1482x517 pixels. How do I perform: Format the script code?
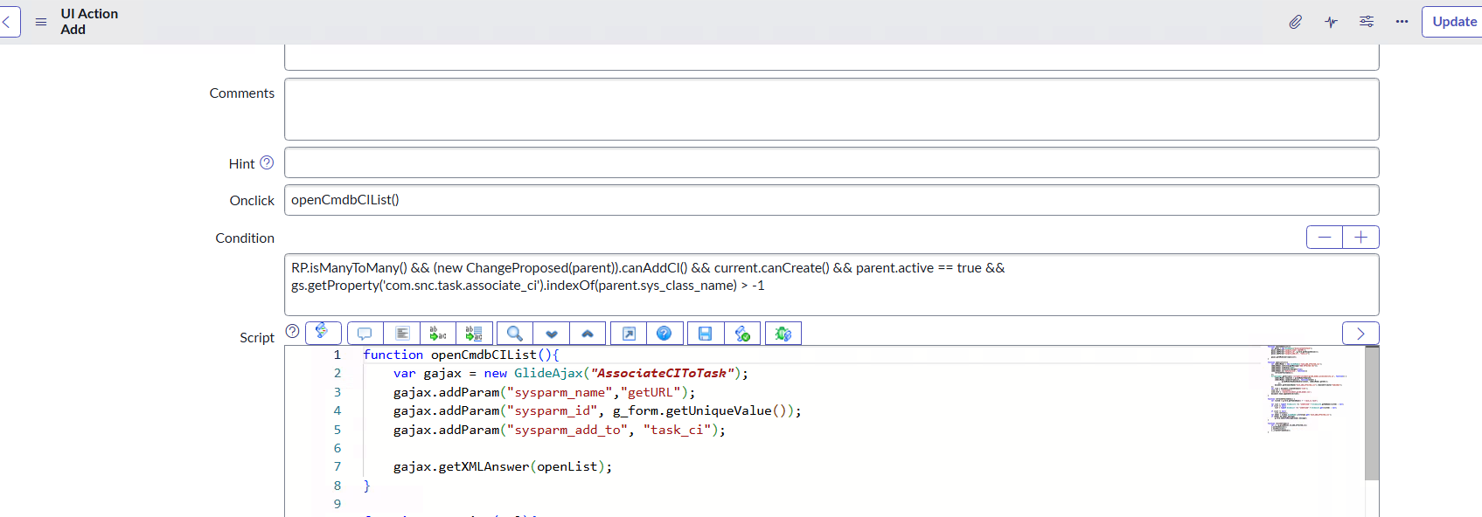click(x=402, y=334)
